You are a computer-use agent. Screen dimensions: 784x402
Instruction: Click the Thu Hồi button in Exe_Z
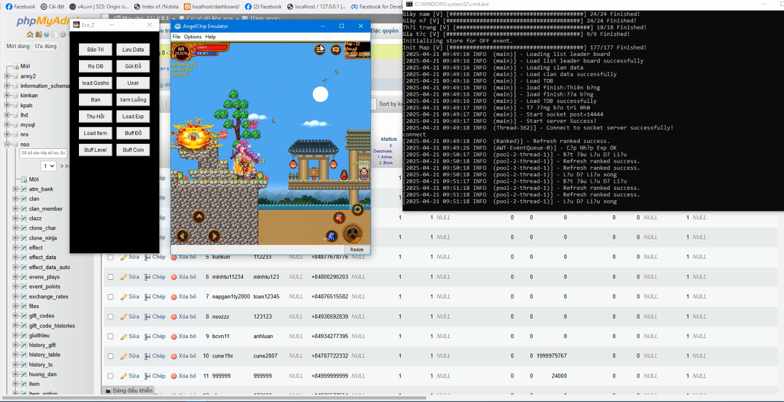(95, 116)
